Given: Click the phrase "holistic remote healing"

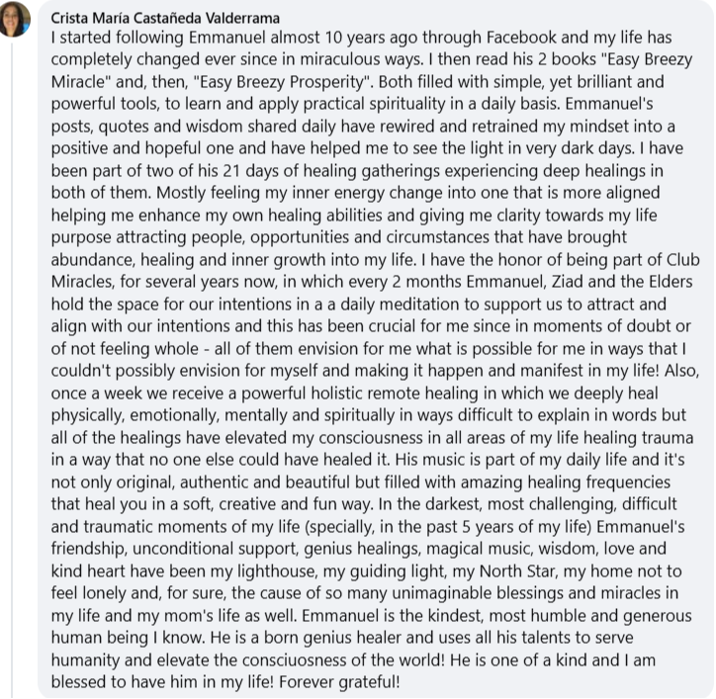Looking at the screenshot, I should pos(399,393).
